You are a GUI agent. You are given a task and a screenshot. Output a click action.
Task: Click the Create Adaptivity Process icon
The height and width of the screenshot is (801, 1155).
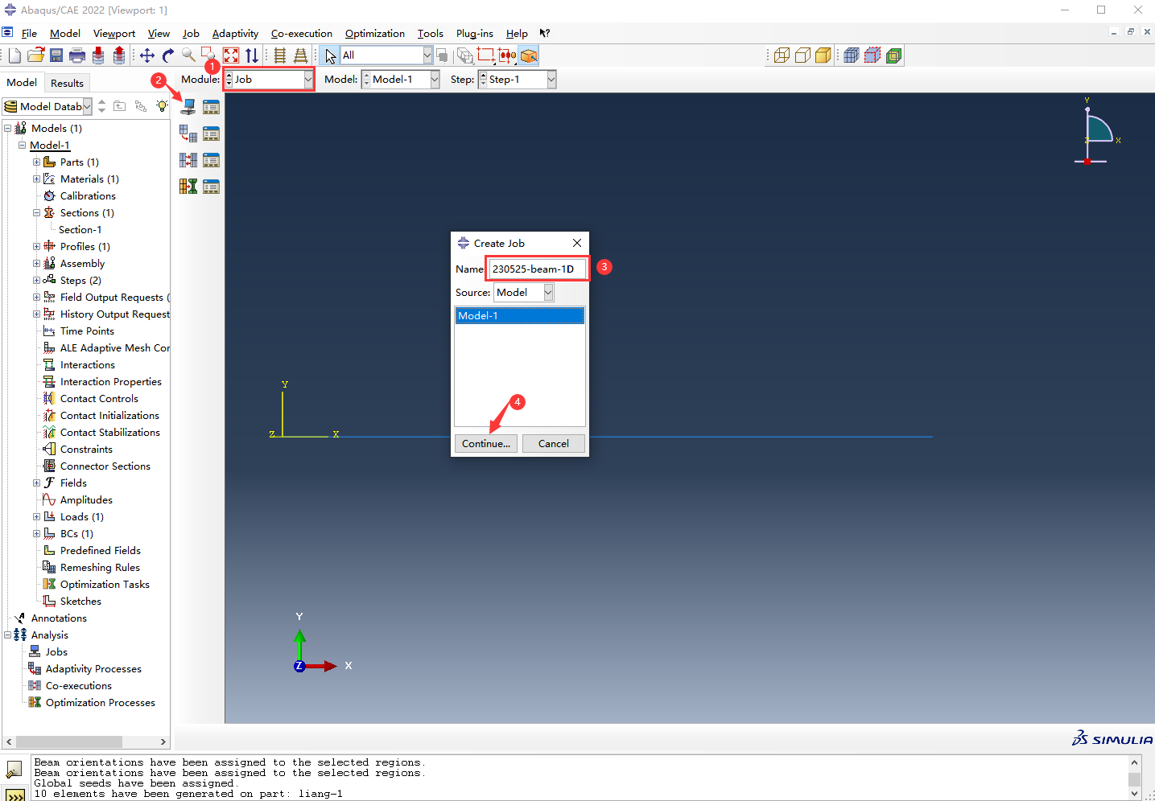click(x=188, y=133)
